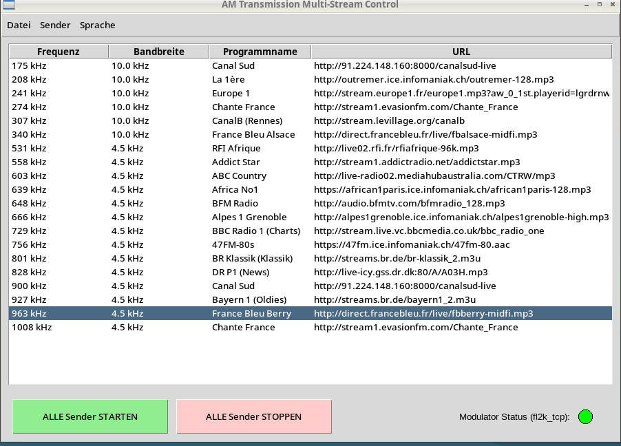
Task: Click the bayern1_2.m3u URL
Action: [x=394, y=300]
